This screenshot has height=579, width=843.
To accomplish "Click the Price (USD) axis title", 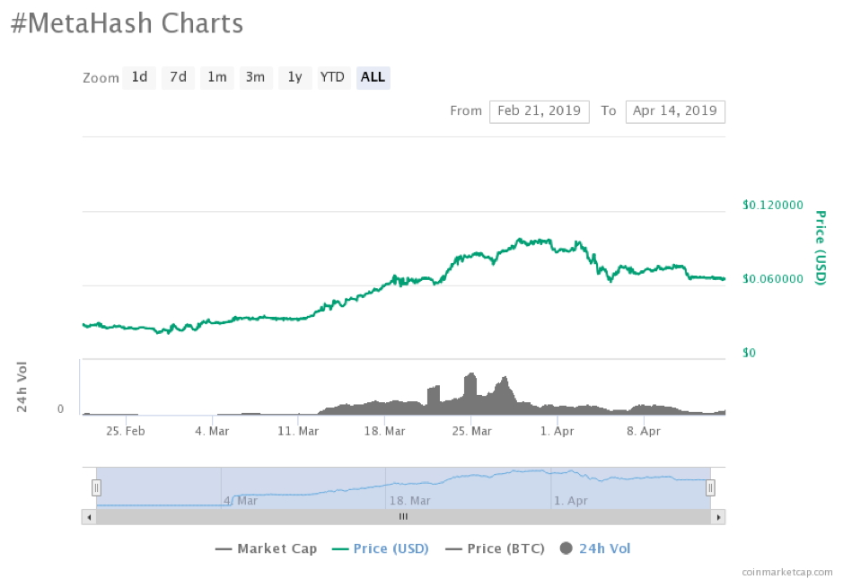I will (821, 247).
